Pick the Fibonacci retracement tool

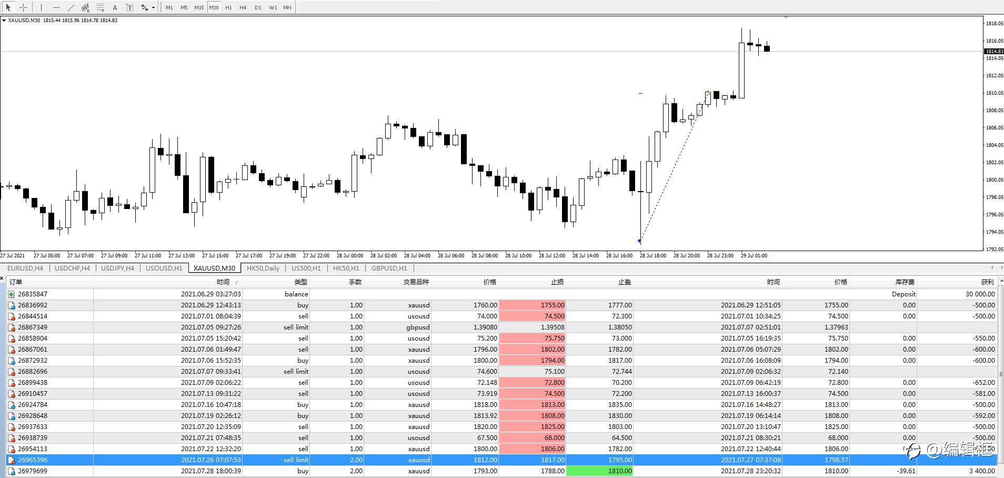pyautogui.click(x=100, y=7)
